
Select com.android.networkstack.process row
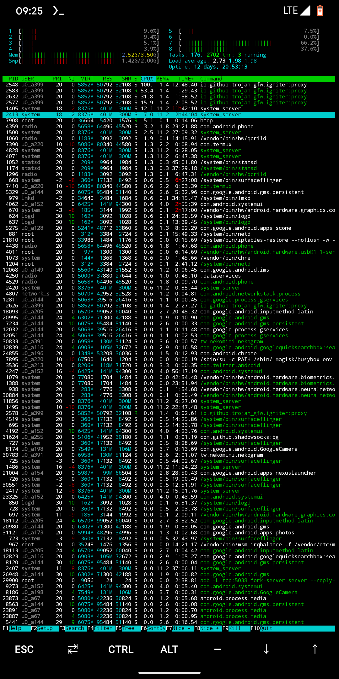tap(169, 294)
